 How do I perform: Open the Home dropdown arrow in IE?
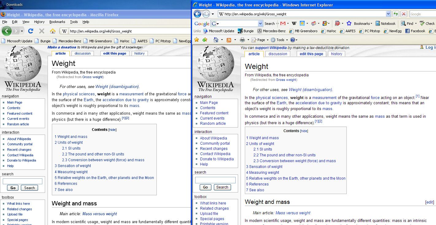click(222, 40)
